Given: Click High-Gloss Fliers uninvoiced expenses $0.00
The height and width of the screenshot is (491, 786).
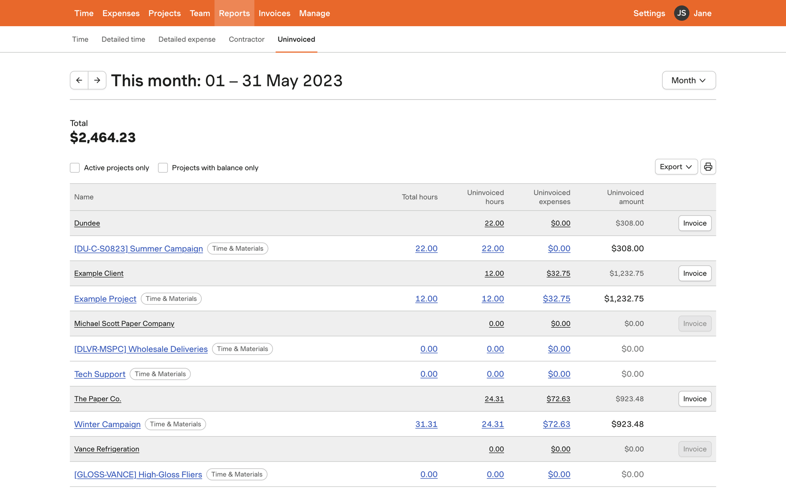Looking at the screenshot, I should point(559,475).
